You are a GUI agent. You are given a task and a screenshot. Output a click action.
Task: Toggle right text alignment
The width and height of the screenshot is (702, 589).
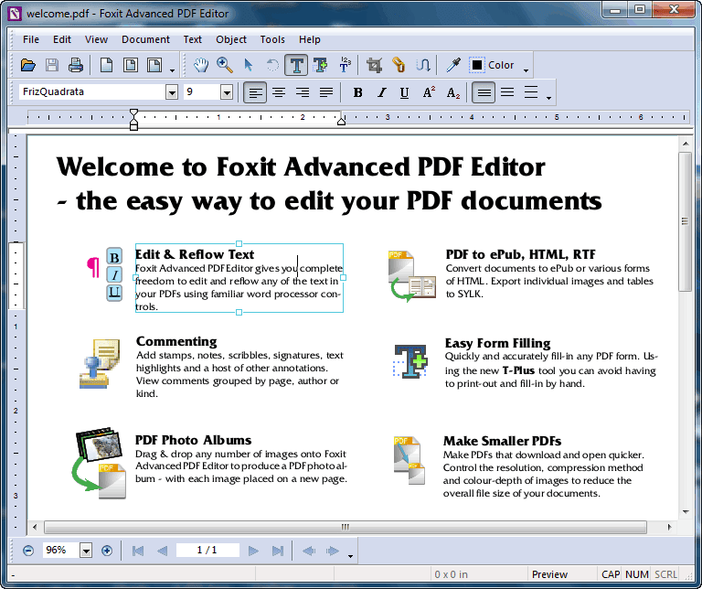pyautogui.click(x=303, y=92)
